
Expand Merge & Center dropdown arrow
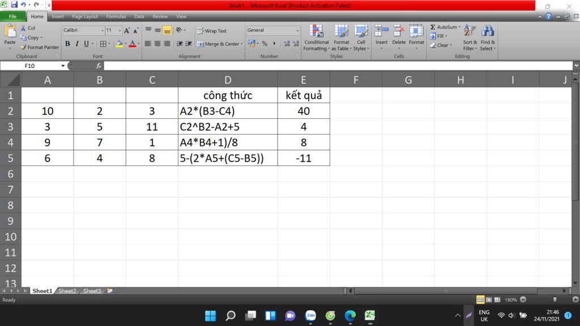click(x=241, y=44)
